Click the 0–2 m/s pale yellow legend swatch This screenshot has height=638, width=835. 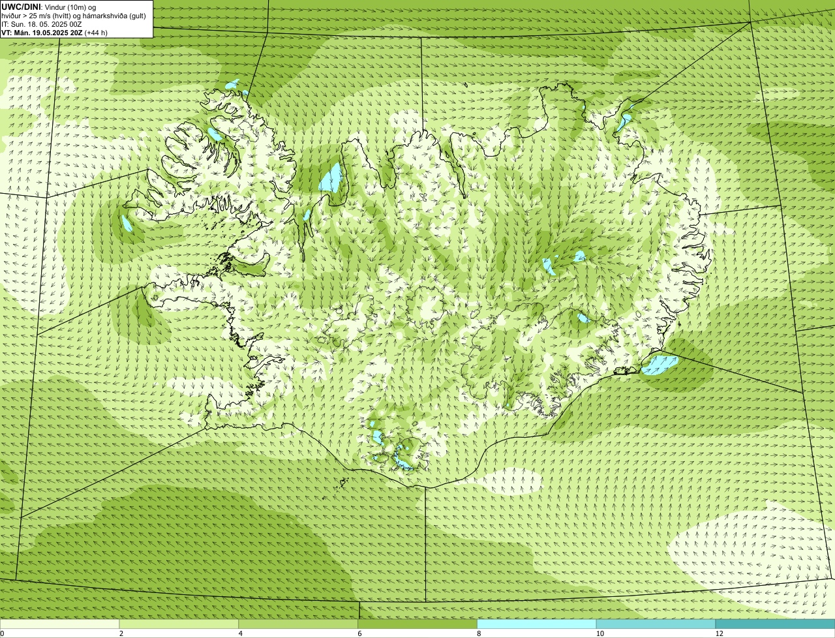click(x=60, y=624)
